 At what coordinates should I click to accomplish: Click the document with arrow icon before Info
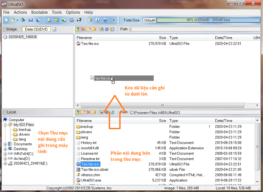tap(90, 20)
